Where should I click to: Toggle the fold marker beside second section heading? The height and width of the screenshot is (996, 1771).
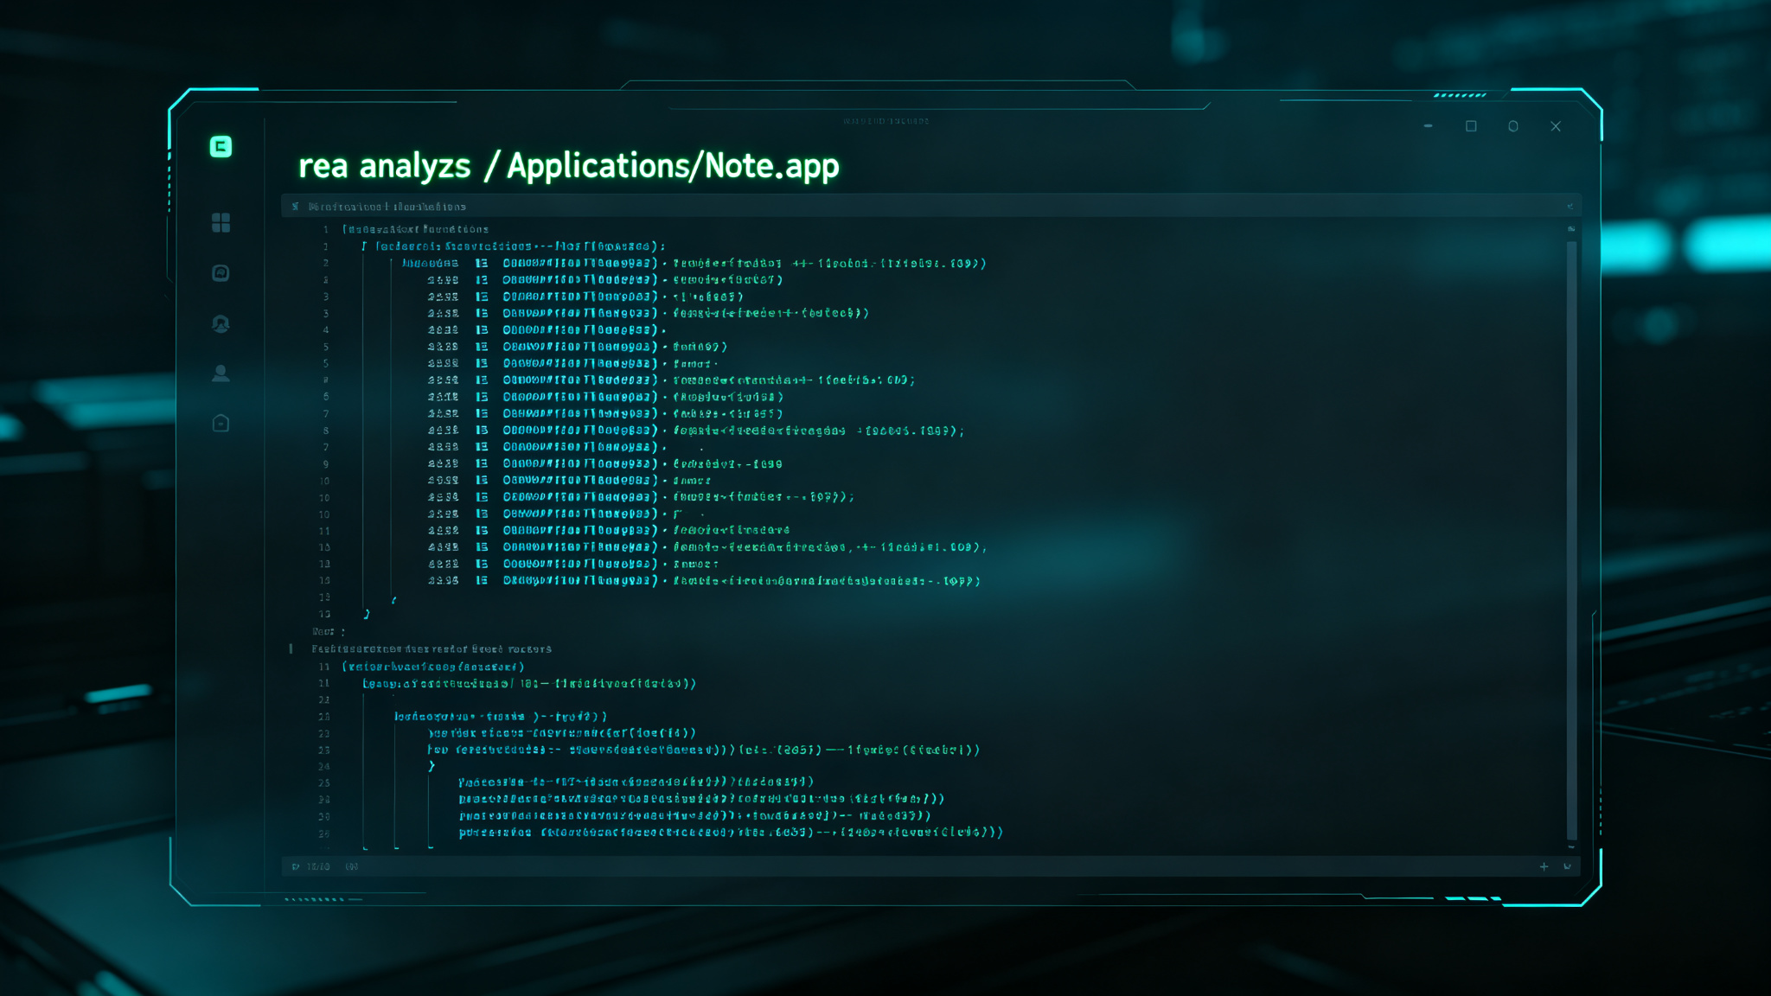point(291,648)
